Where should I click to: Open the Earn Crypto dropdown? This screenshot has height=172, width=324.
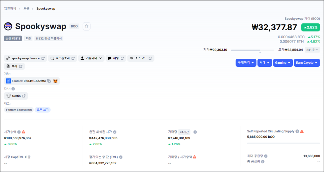coord(307,63)
